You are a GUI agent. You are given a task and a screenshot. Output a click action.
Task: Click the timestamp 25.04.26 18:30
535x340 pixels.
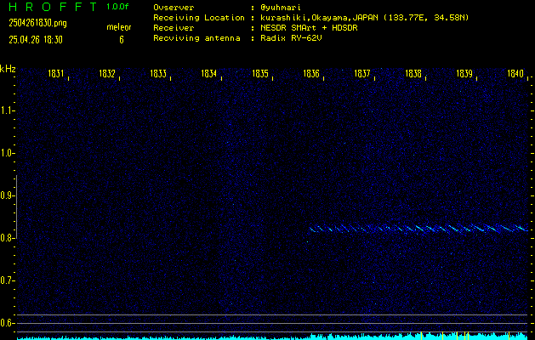pos(36,40)
